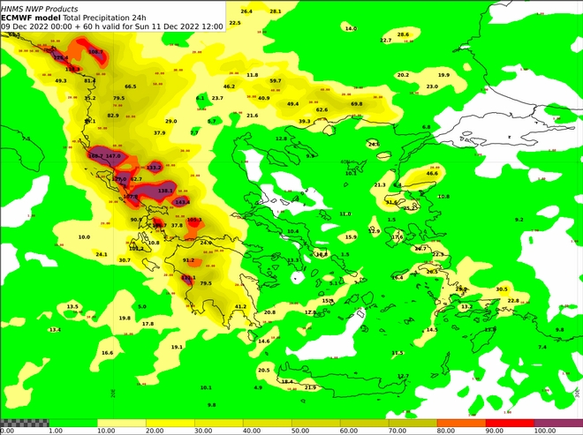583x435 pixels.
Task: Select the bright green 1.00 legend swatch
Action: coord(72,423)
